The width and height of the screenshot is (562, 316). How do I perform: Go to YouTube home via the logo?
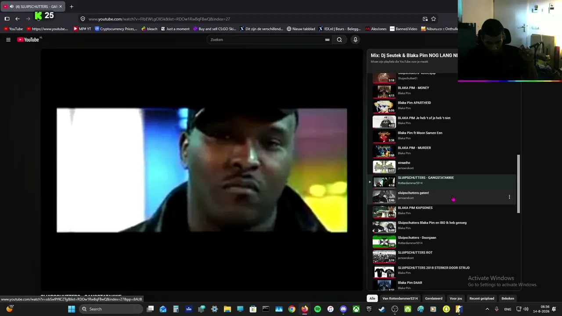[x=29, y=39]
